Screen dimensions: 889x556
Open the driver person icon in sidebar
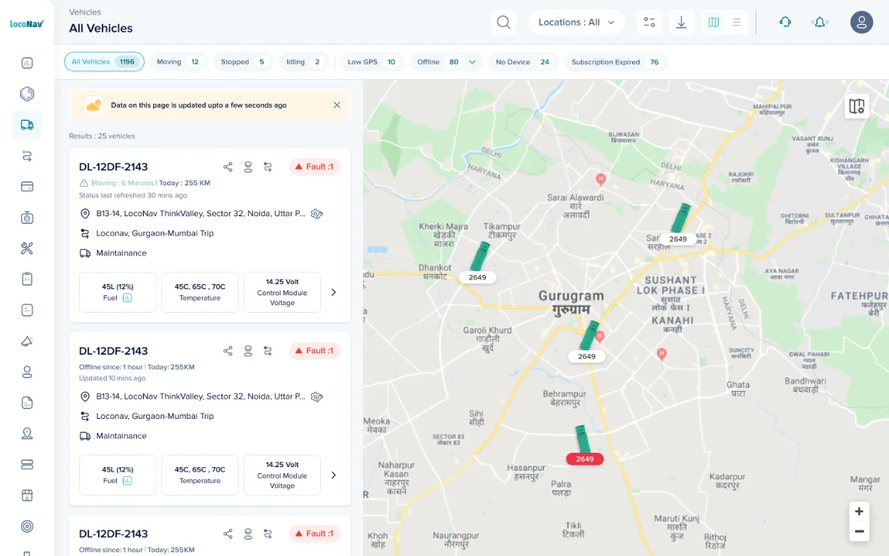27,372
